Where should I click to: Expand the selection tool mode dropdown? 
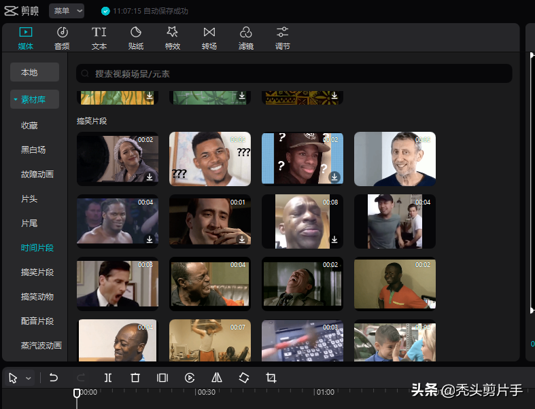coord(29,378)
